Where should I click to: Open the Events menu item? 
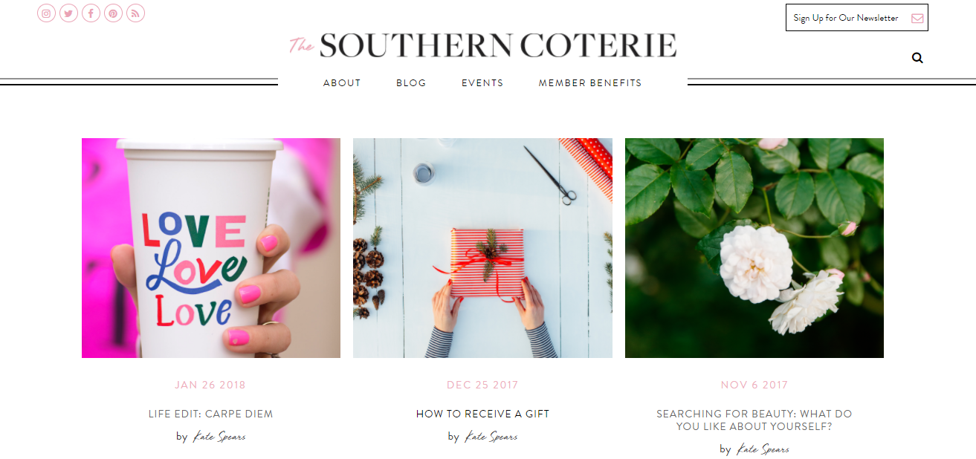pyautogui.click(x=482, y=83)
